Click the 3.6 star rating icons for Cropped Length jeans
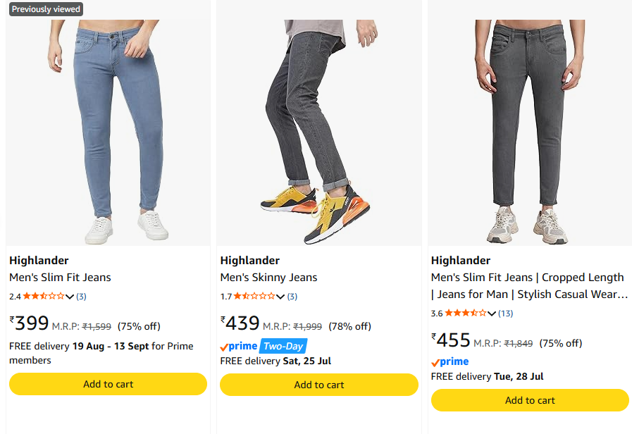The image size is (632, 434). (466, 313)
